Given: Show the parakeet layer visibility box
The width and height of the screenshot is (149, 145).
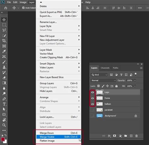Looking at the screenshot, I should click(92, 110).
